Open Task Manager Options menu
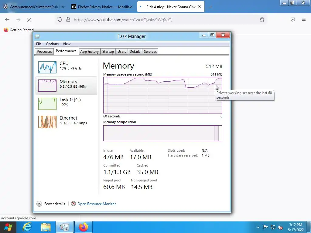This screenshot has height=233, width=311. [52, 44]
